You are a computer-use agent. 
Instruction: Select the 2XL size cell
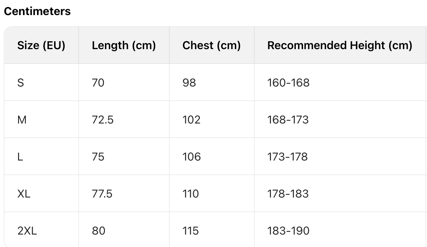[x=27, y=231]
